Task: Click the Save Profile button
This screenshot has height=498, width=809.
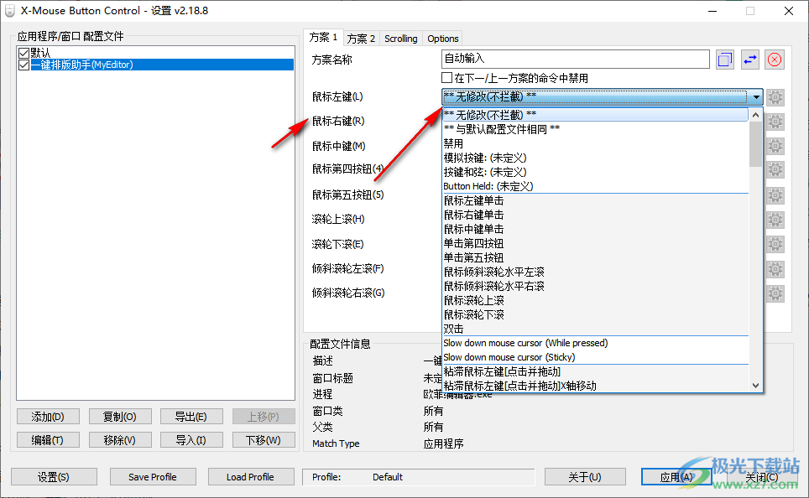Action: (153, 477)
